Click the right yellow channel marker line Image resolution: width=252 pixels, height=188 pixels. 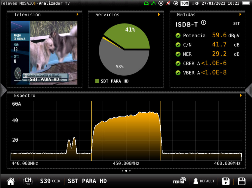(161, 131)
